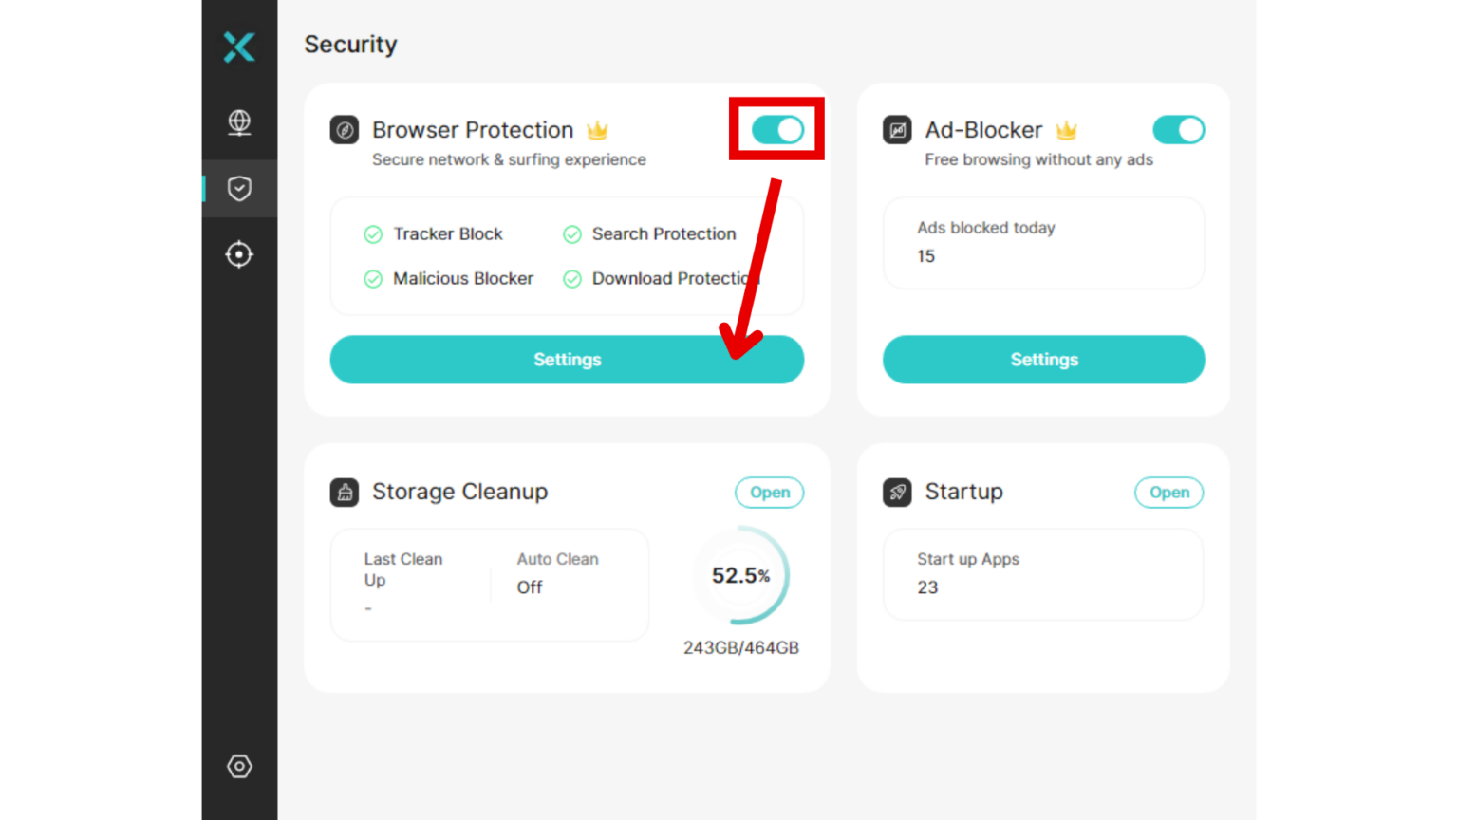This screenshot has height=820, width=1458.
Task: Open settings via the gear icon at bottom
Action: 238,766
